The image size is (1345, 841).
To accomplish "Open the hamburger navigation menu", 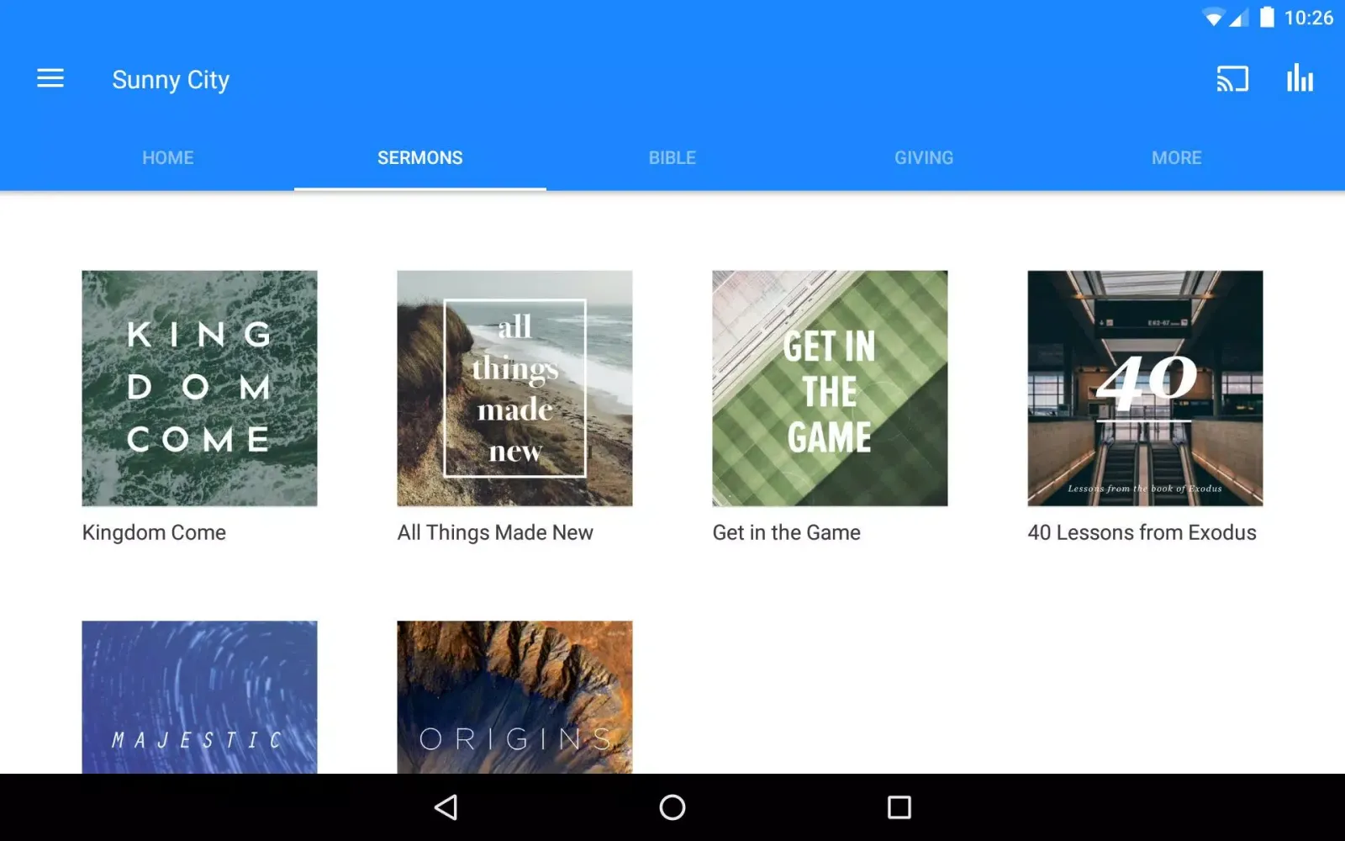I will 50,79.
